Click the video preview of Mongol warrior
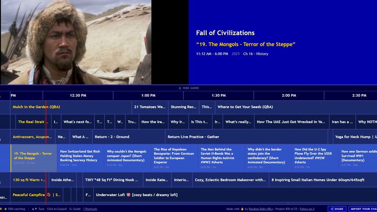The height and width of the screenshot is (212, 377). coord(76,42)
